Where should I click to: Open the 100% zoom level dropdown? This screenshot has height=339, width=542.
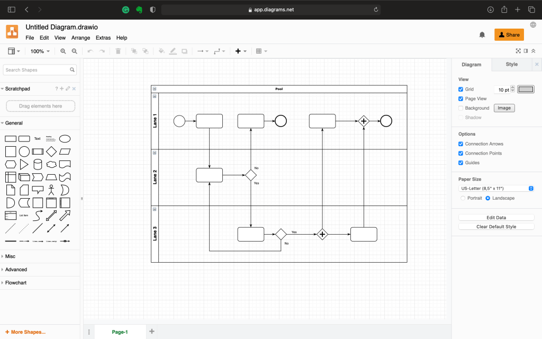(40, 51)
